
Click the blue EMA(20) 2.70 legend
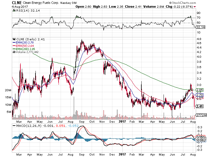[x=23, y=42]
